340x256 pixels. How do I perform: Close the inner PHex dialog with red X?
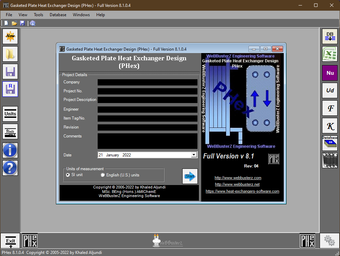pyautogui.click(x=278, y=49)
